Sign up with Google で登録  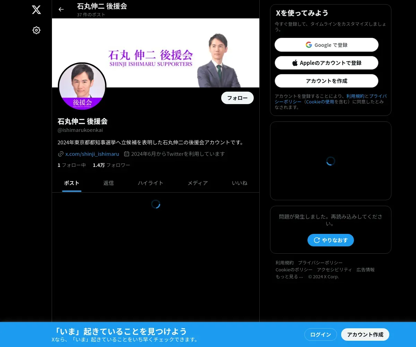[327, 45]
